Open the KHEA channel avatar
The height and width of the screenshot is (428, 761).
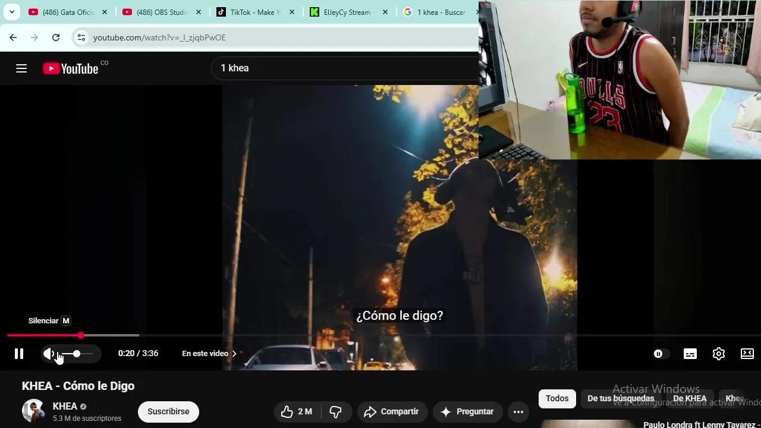[34, 411]
